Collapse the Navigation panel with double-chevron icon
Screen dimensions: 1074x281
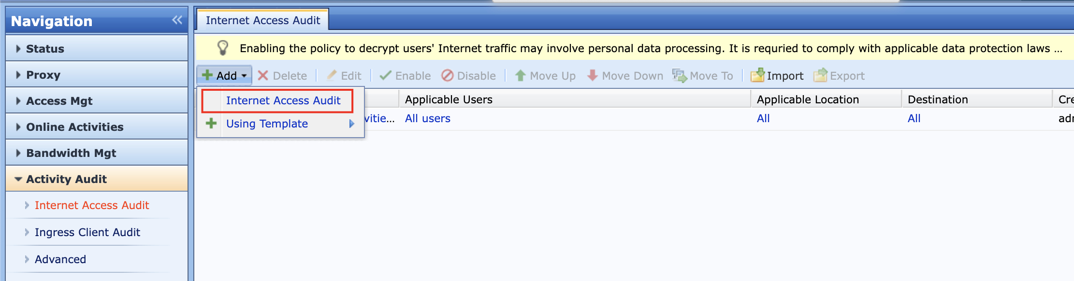point(177,20)
